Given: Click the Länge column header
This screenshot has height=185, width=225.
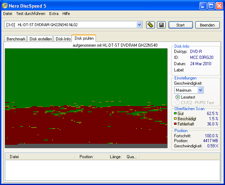Looking at the screenshot, I should [x=108, y=157].
